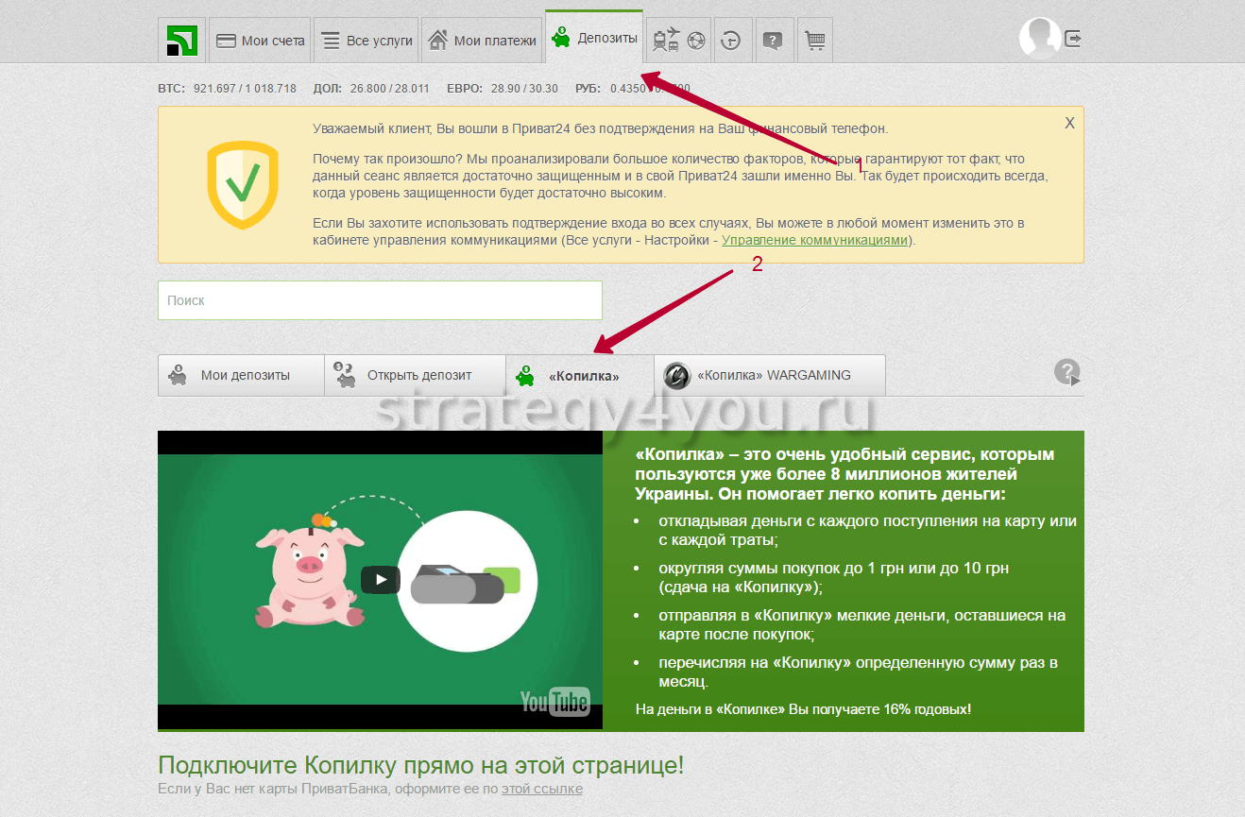Open the history clock icon

pyautogui.click(x=732, y=41)
